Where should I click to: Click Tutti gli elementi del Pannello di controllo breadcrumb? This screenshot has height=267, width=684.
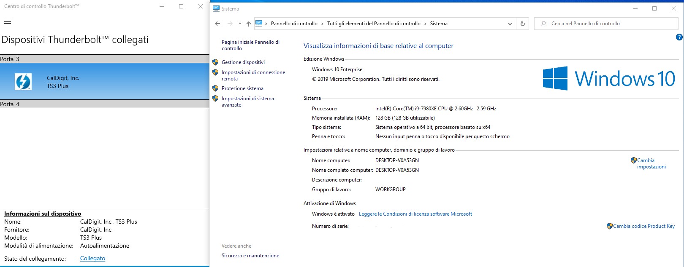point(374,24)
